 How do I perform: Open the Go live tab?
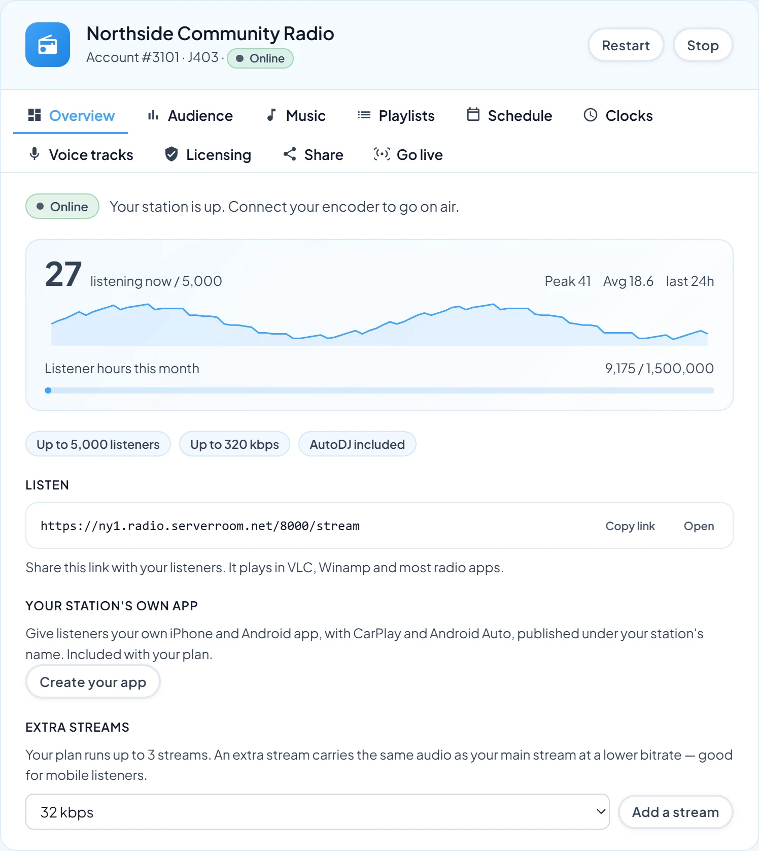408,155
